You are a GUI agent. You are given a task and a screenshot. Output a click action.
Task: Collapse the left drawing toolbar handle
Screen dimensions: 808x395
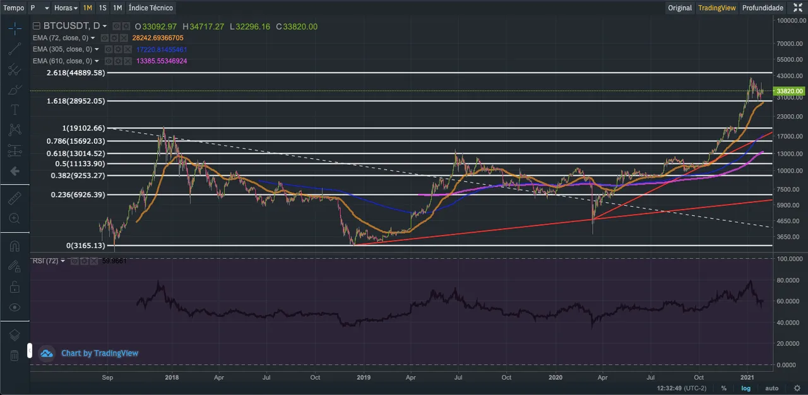click(x=29, y=350)
